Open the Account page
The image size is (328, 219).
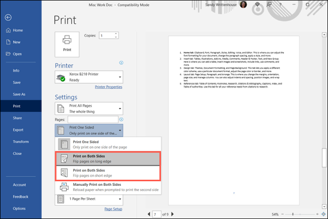[21, 185]
